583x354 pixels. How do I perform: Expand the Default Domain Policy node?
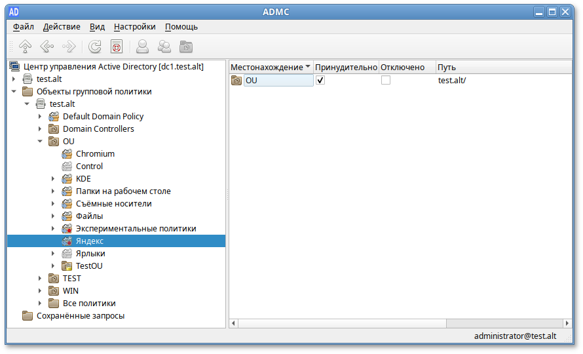coord(40,117)
